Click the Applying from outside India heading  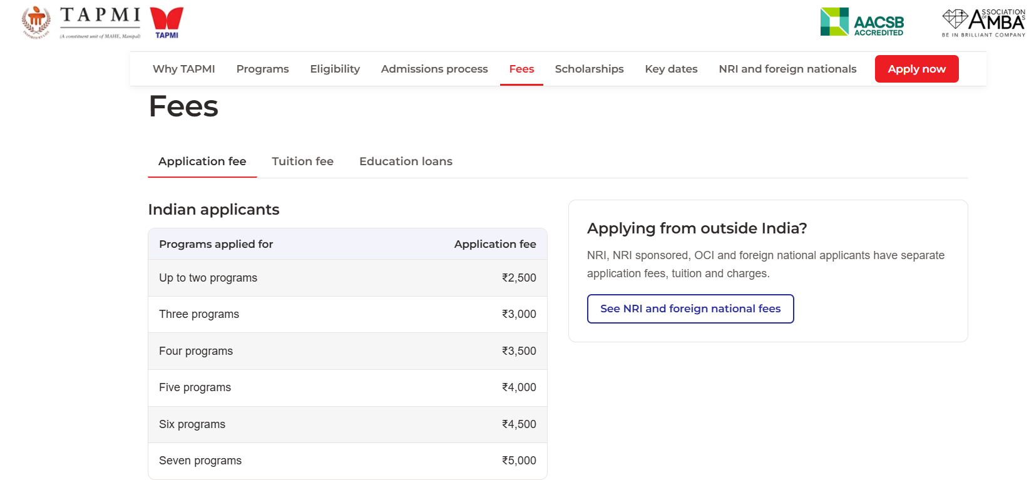(x=697, y=228)
